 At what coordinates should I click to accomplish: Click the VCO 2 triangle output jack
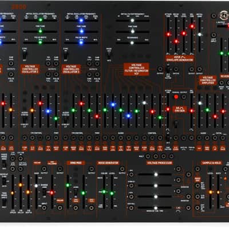48,64
